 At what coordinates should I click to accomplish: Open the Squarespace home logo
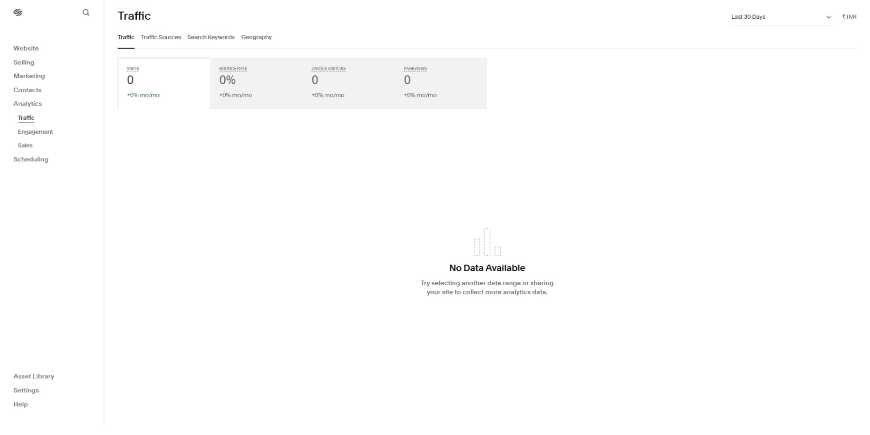point(18,12)
